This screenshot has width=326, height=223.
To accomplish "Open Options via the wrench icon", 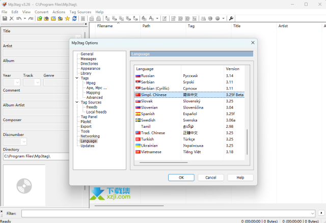I will [x=231, y=18].
